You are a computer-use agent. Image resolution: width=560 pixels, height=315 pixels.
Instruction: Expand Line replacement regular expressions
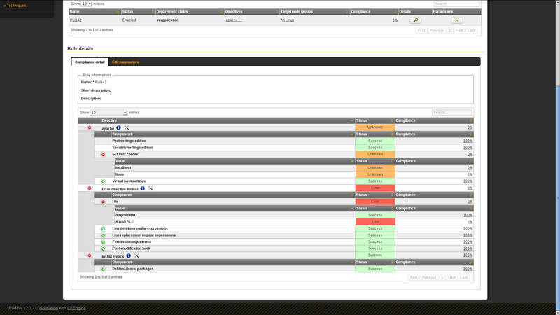click(x=103, y=235)
